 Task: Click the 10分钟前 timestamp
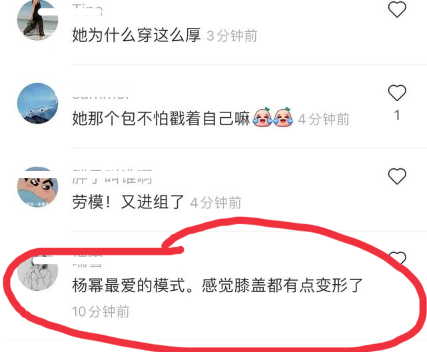coord(101,311)
